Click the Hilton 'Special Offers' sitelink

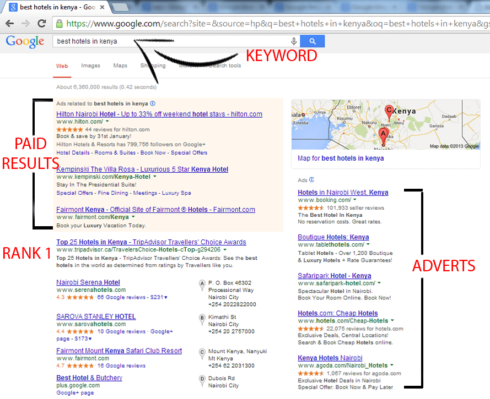(x=189, y=153)
